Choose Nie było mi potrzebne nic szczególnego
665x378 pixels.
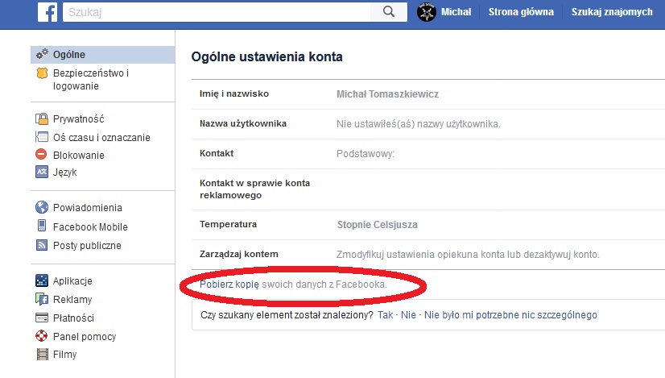click(x=510, y=315)
